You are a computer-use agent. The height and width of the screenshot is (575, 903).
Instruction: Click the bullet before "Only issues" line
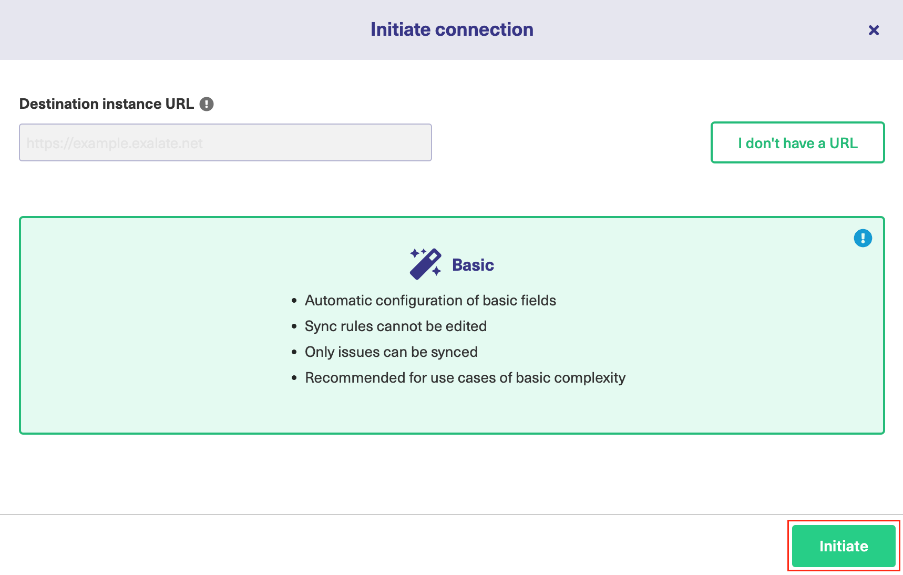[294, 353]
